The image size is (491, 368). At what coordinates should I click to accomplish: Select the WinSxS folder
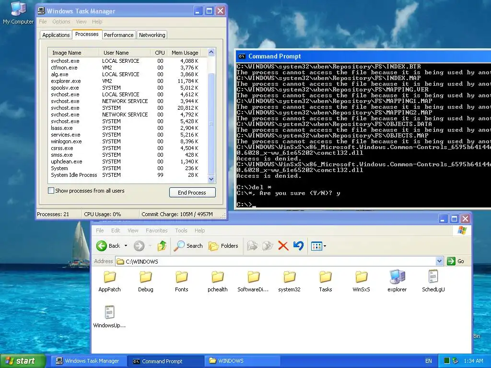click(x=362, y=281)
